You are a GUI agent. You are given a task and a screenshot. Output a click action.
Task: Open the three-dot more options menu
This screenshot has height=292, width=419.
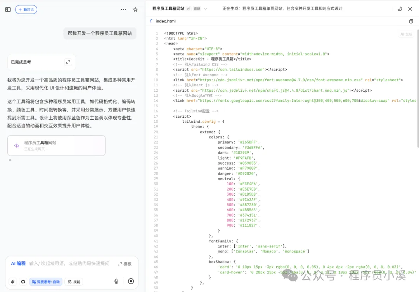(123, 10)
